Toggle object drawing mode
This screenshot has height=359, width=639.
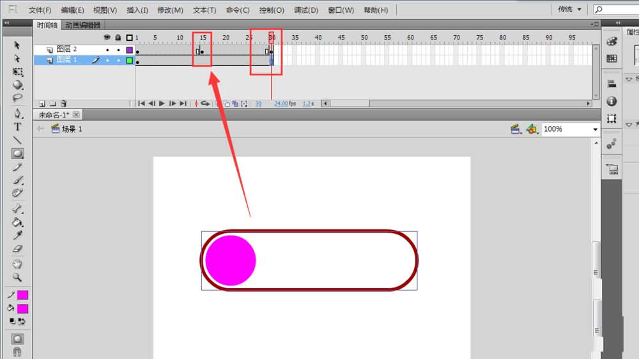(17, 339)
